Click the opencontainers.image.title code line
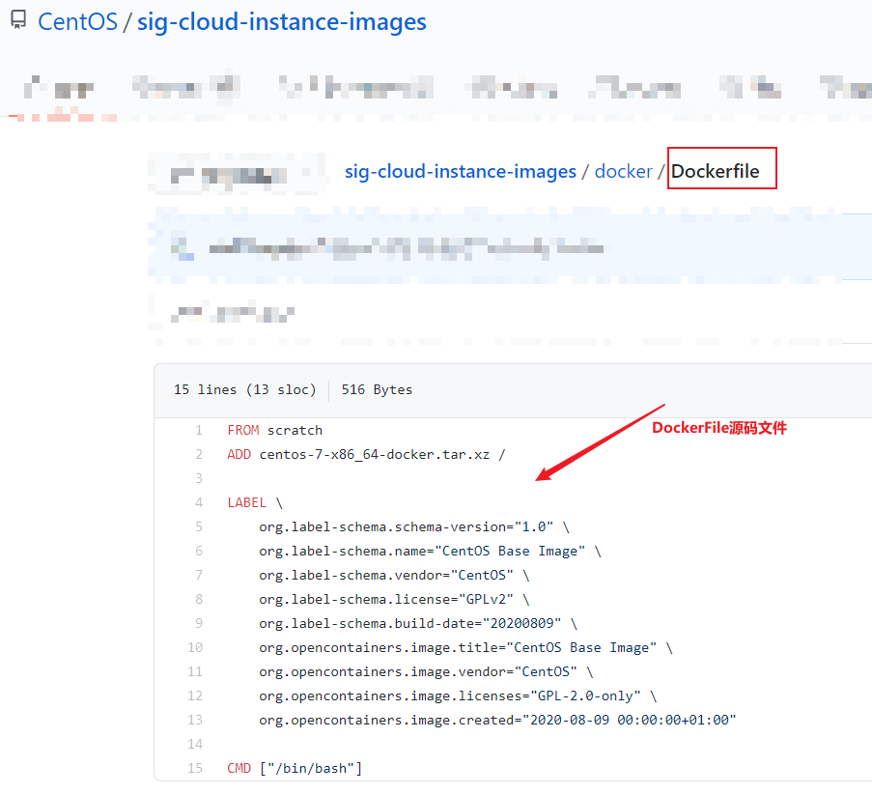The height and width of the screenshot is (795, 872). coord(465,647)
